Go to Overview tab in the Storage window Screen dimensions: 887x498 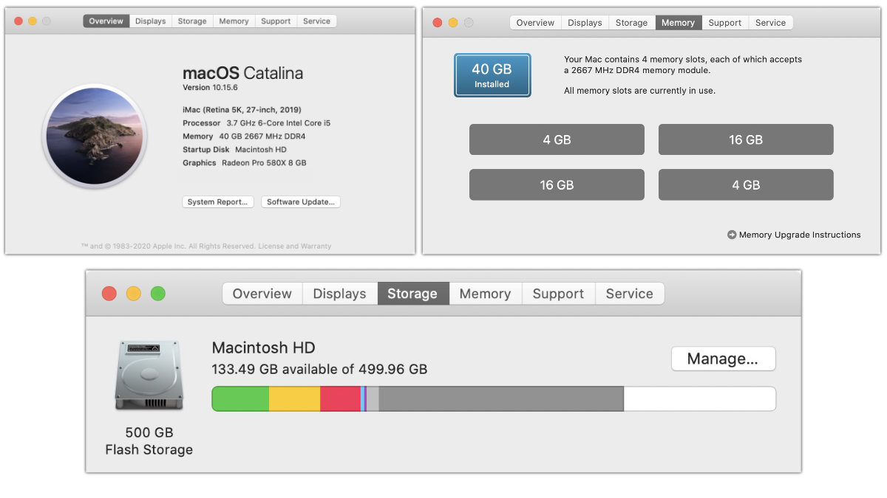point(262,294)
